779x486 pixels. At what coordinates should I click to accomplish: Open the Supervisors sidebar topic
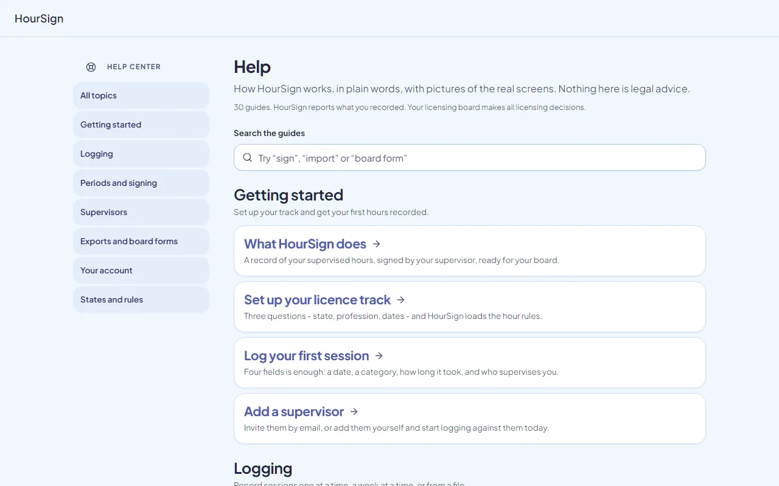pos(141,212)
